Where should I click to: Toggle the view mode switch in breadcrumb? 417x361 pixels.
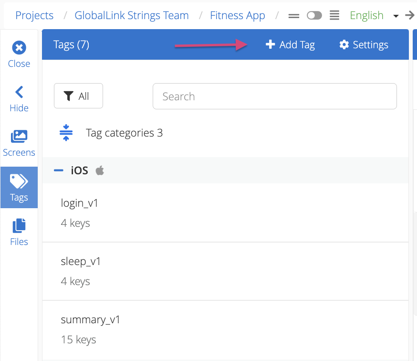coord(314,15)
